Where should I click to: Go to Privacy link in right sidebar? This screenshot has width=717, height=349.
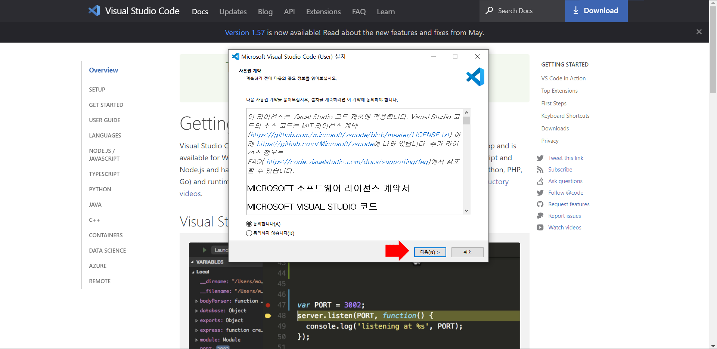pos(550,141)
